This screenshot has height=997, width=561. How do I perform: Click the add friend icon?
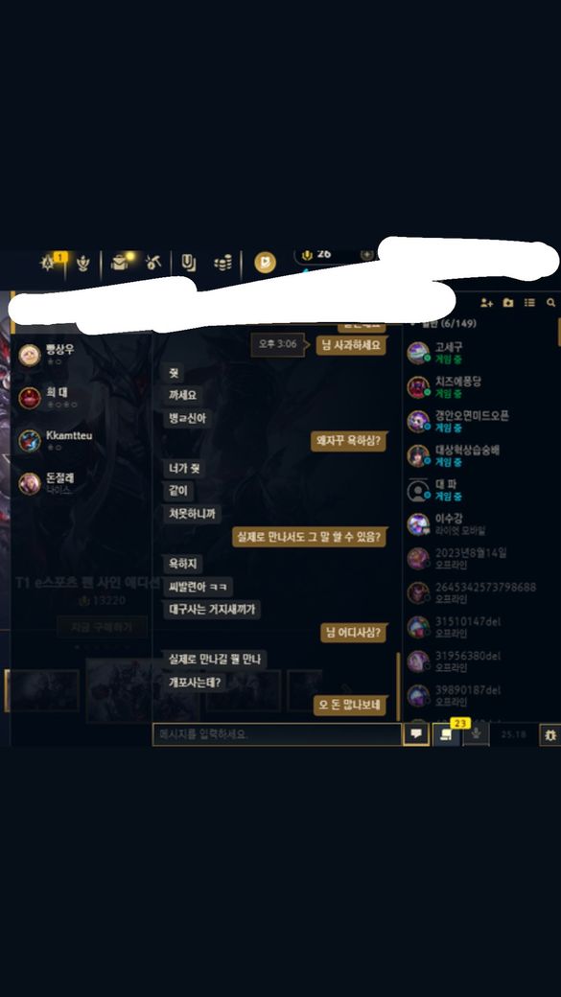coord(486,303)
